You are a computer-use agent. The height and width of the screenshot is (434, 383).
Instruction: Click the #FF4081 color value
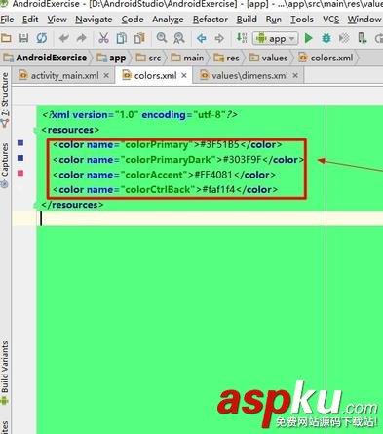(x=213, y=175)
